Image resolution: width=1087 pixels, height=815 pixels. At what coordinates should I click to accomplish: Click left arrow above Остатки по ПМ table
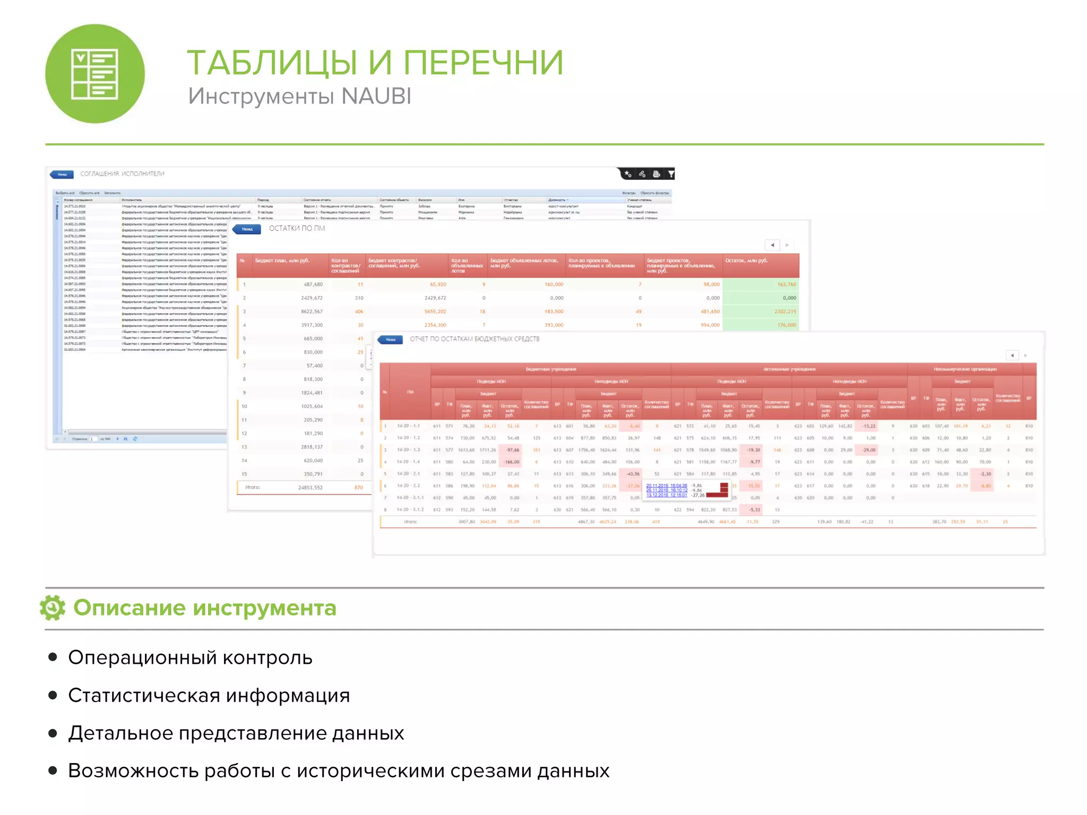tap(772, 245)
